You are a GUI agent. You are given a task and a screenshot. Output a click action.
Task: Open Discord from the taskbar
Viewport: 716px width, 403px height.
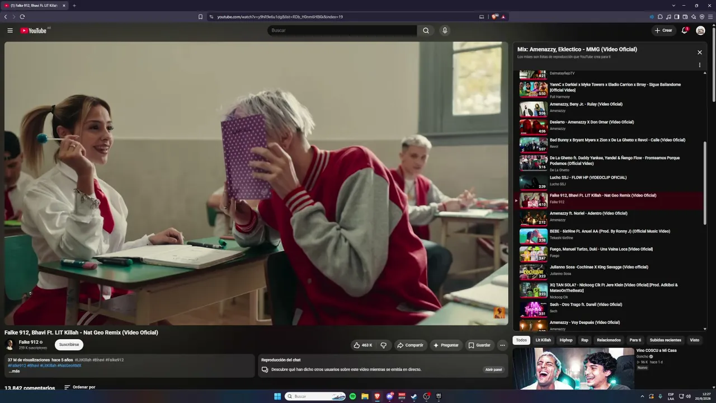[x=390, y=396]
